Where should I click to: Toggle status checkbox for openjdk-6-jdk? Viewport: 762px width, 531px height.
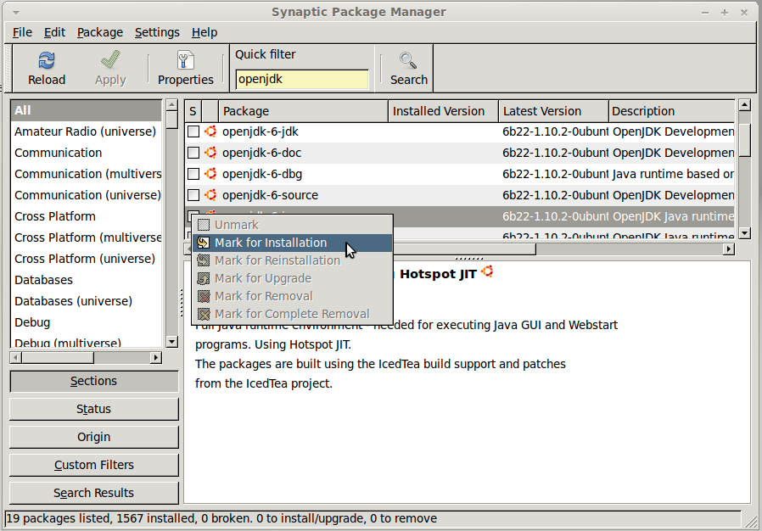[193, 131]
